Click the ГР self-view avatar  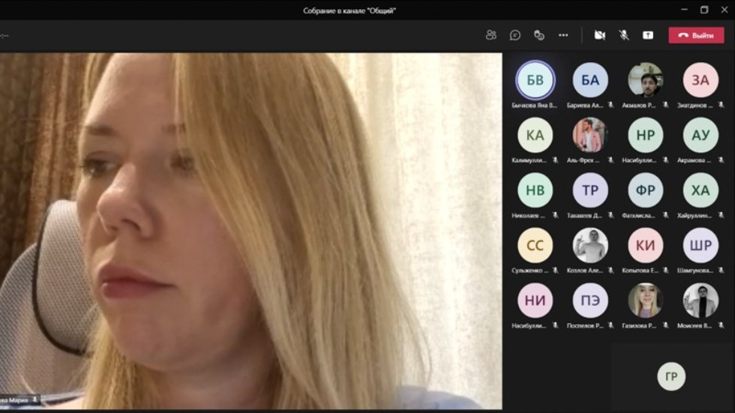pos(671,376)
